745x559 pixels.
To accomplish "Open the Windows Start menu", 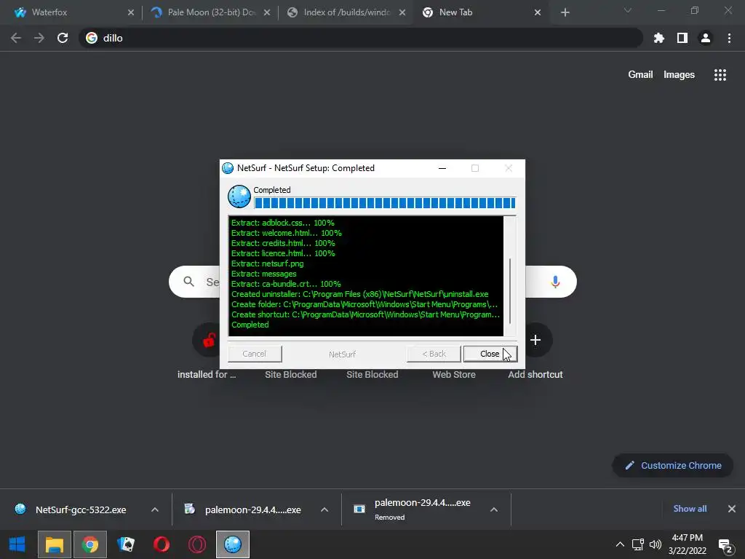I will [17, 544].
